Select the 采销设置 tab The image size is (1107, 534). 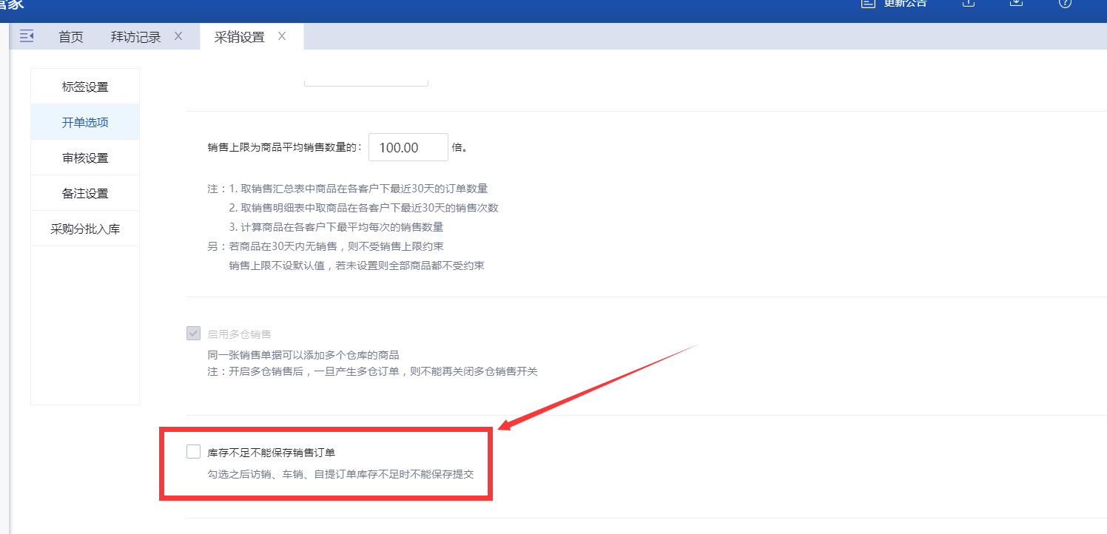click(x=239, y=37)
